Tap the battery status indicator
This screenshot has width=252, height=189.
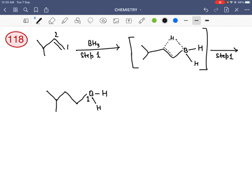tap(248, 2)
